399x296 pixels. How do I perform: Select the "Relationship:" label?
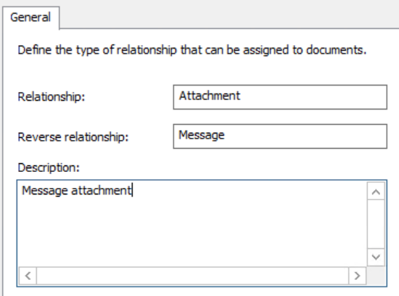pos(52,96)
